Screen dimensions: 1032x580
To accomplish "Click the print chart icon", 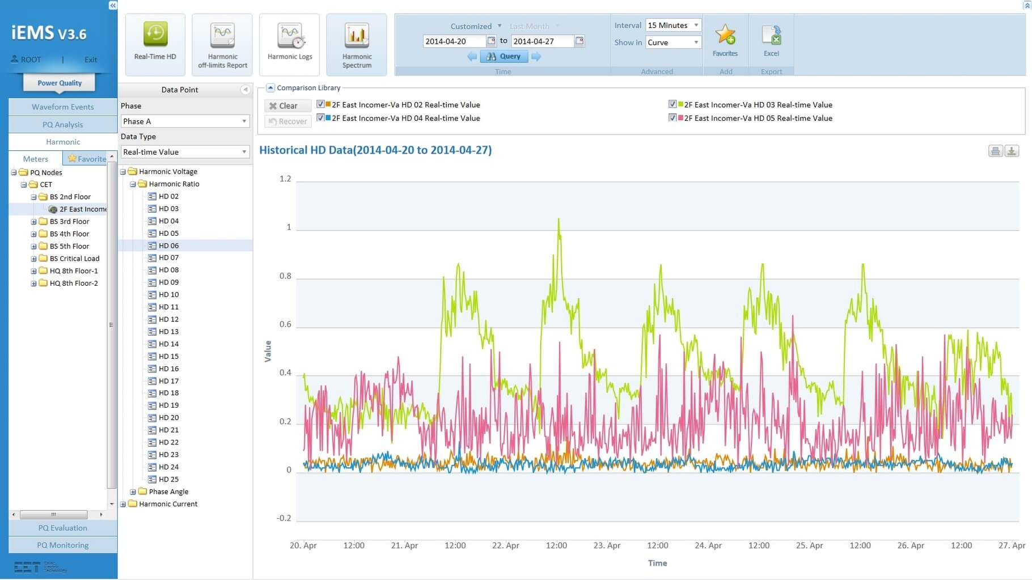I will pyautogui.click(x=995, y=151).
